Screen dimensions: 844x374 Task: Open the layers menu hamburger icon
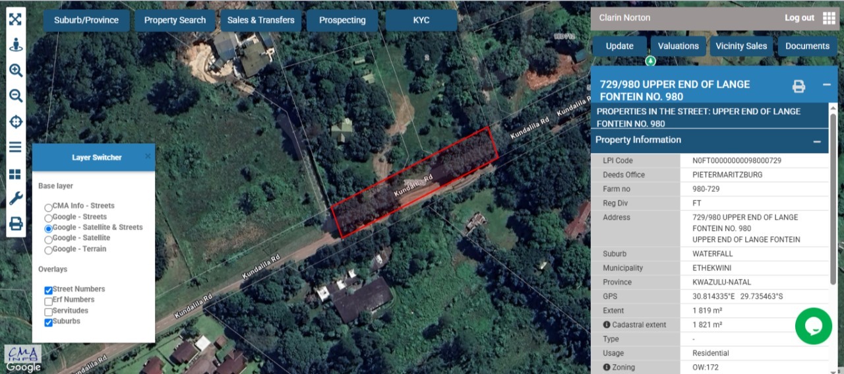click(x=15, y=147)
